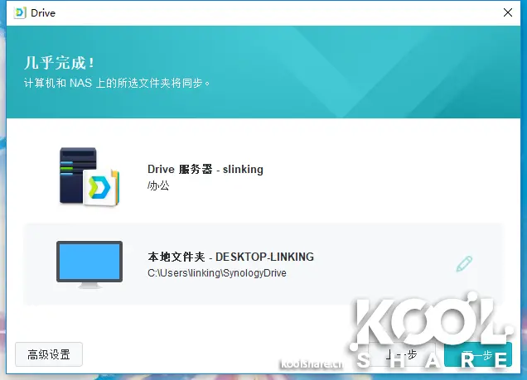Click the '/办公' server folder path

tap(158, 185)
